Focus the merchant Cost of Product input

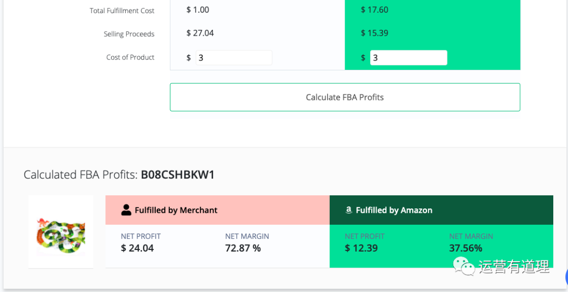click(234, 58)
